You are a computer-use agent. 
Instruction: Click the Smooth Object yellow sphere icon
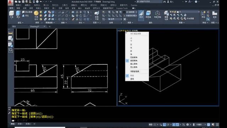[36, 14]
